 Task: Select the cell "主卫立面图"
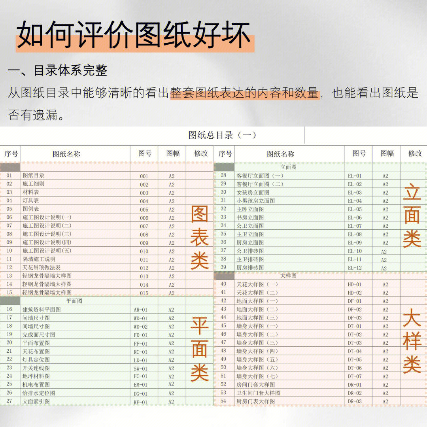tap(250, 234)
